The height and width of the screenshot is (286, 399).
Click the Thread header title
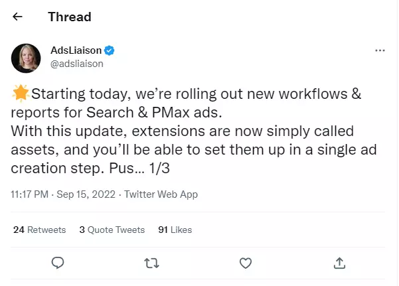click(70, 17)
